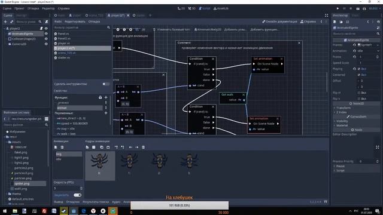The image size is (383, 215).
Task: Open script editor Файл menu
Action: click(x=58, y=21)
